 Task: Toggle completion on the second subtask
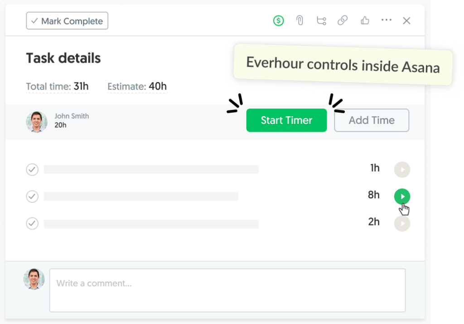pyautogui.click(x=32, y=196)
